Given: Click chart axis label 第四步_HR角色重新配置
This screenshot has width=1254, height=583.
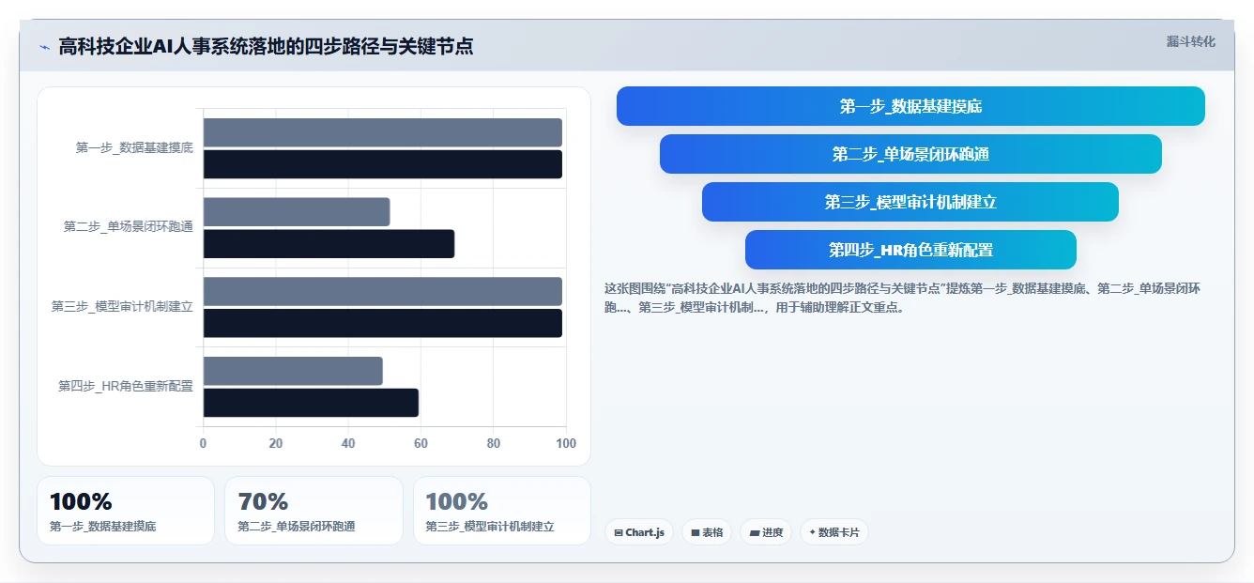Looking at the screenshot, I should [x=126, y=386].
